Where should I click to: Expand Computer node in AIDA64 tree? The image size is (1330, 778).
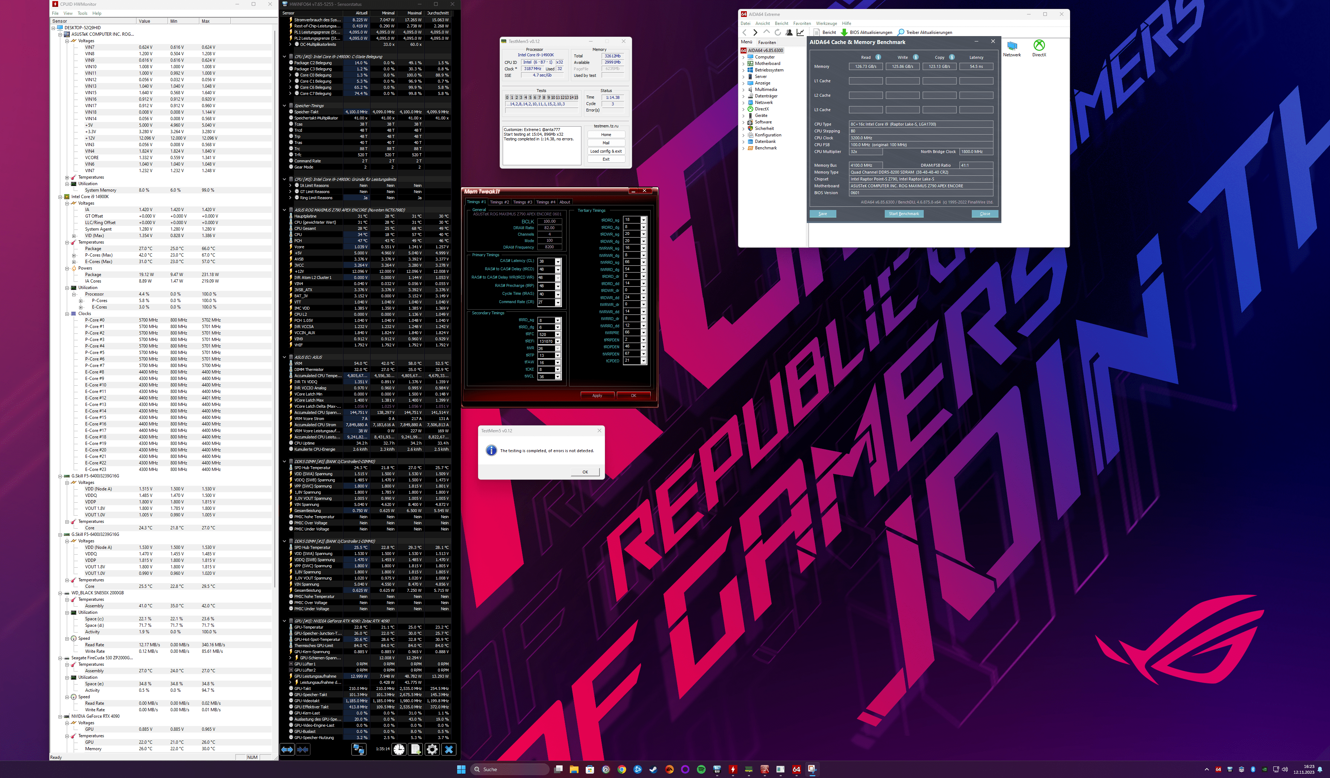[x=744, y=57]
